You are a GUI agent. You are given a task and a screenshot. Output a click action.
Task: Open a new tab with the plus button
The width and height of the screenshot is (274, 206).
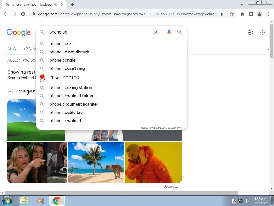click(x=72, y=5)
